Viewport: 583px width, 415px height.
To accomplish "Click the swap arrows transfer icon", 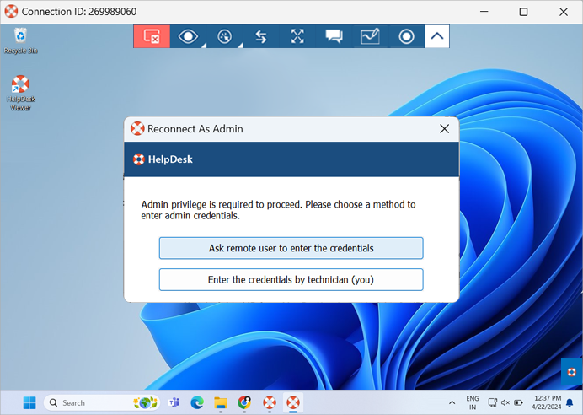I will pyautogui.click(x=261, y=36).
